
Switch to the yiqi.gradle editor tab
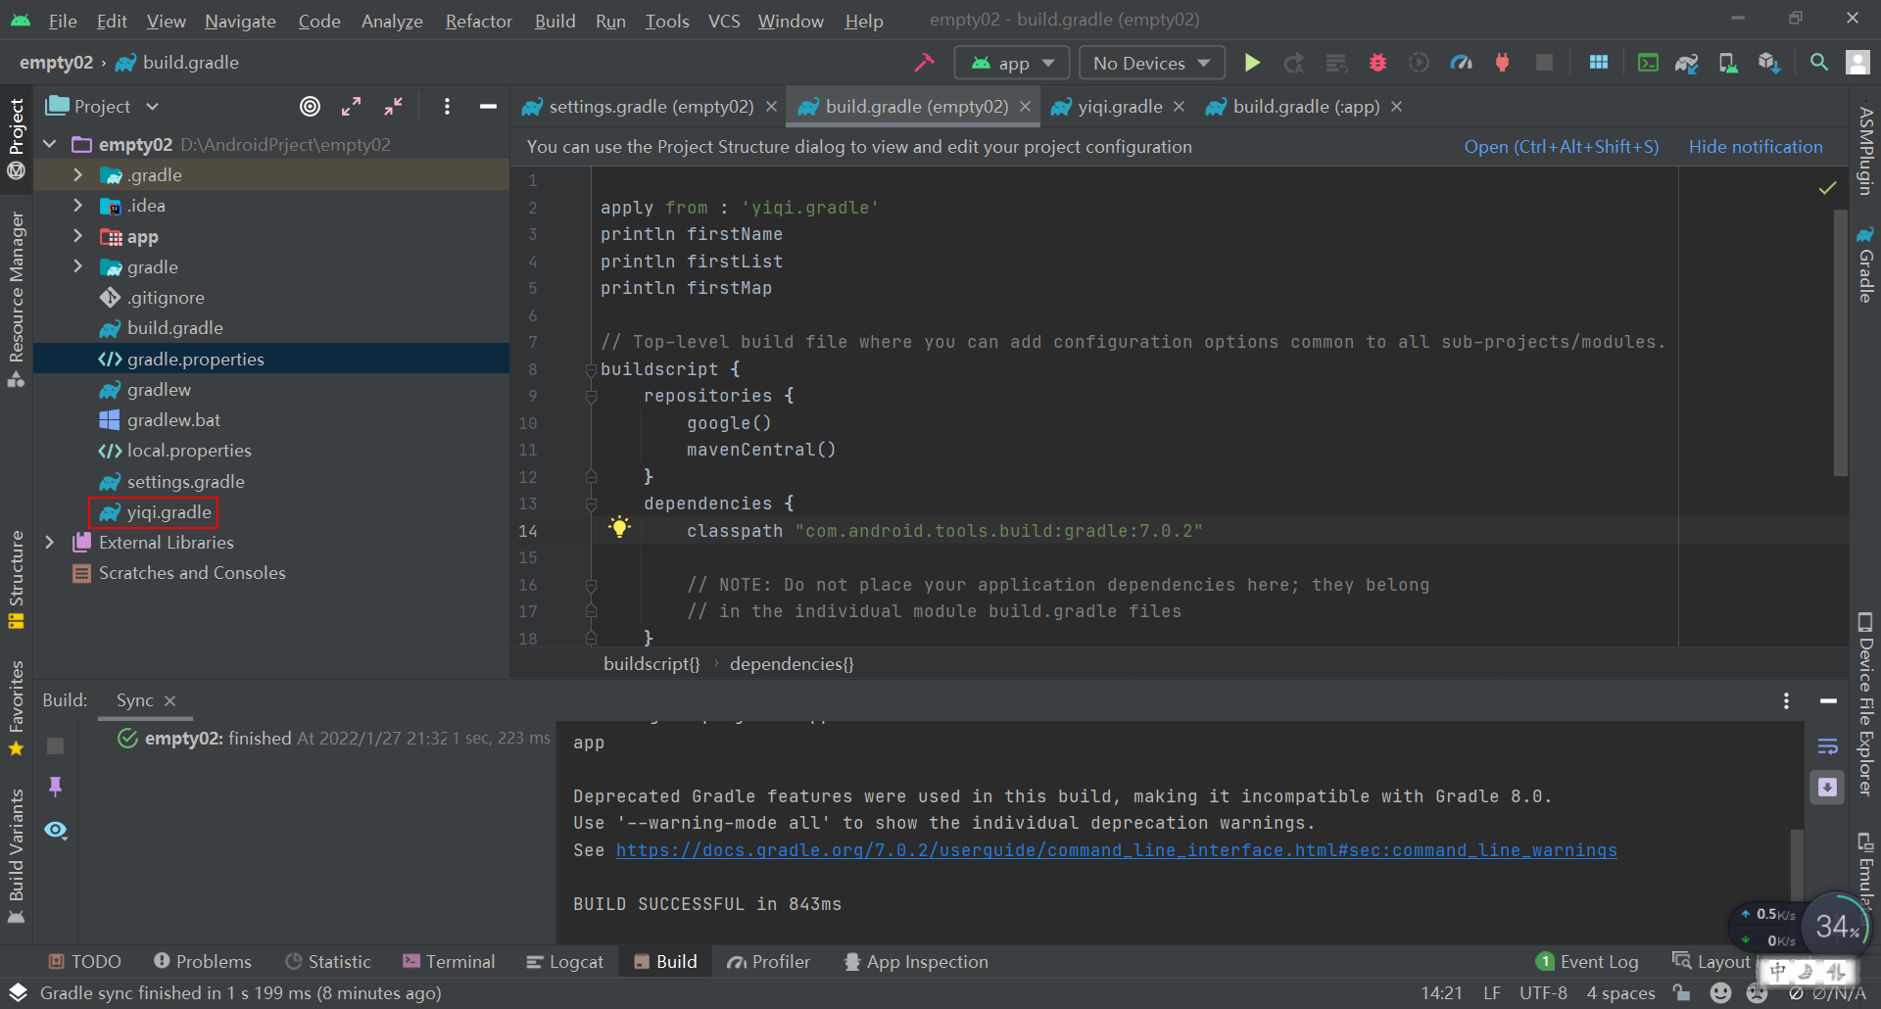click(1119, 107)
